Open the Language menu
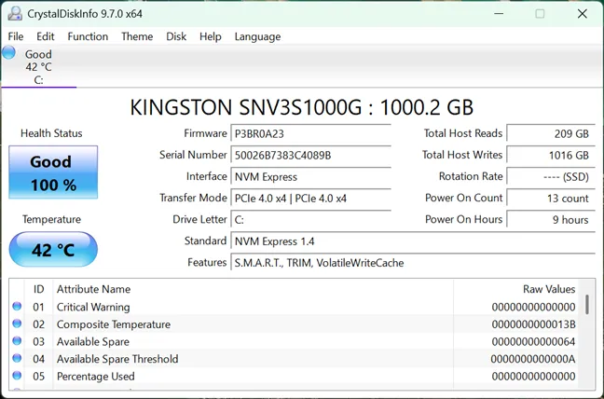The height and width of the screenshot is (399, 604). [x=257, y=36]
